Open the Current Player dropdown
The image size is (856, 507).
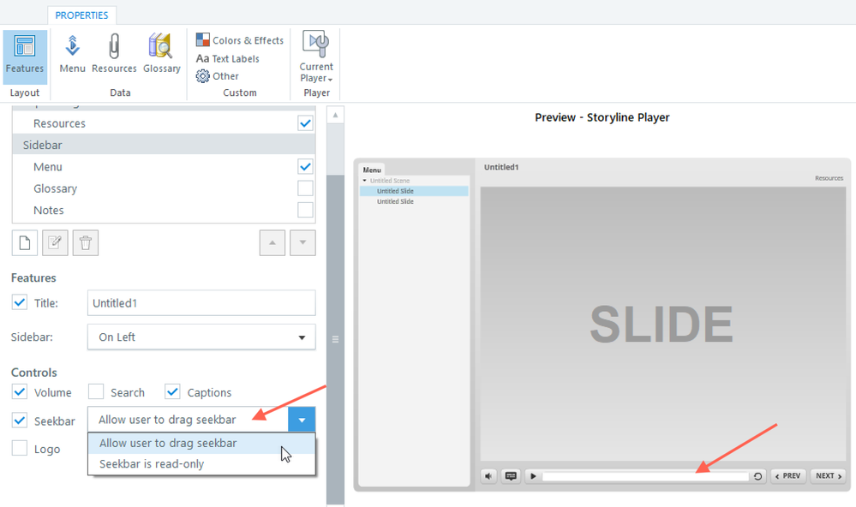pos(316,57)
